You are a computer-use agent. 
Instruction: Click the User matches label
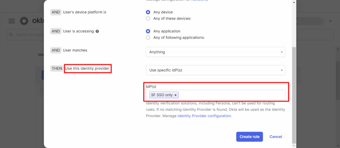(75, 50)
